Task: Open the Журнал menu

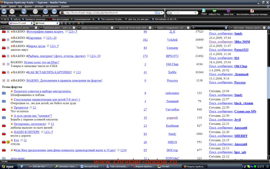Action: (28, 6)
